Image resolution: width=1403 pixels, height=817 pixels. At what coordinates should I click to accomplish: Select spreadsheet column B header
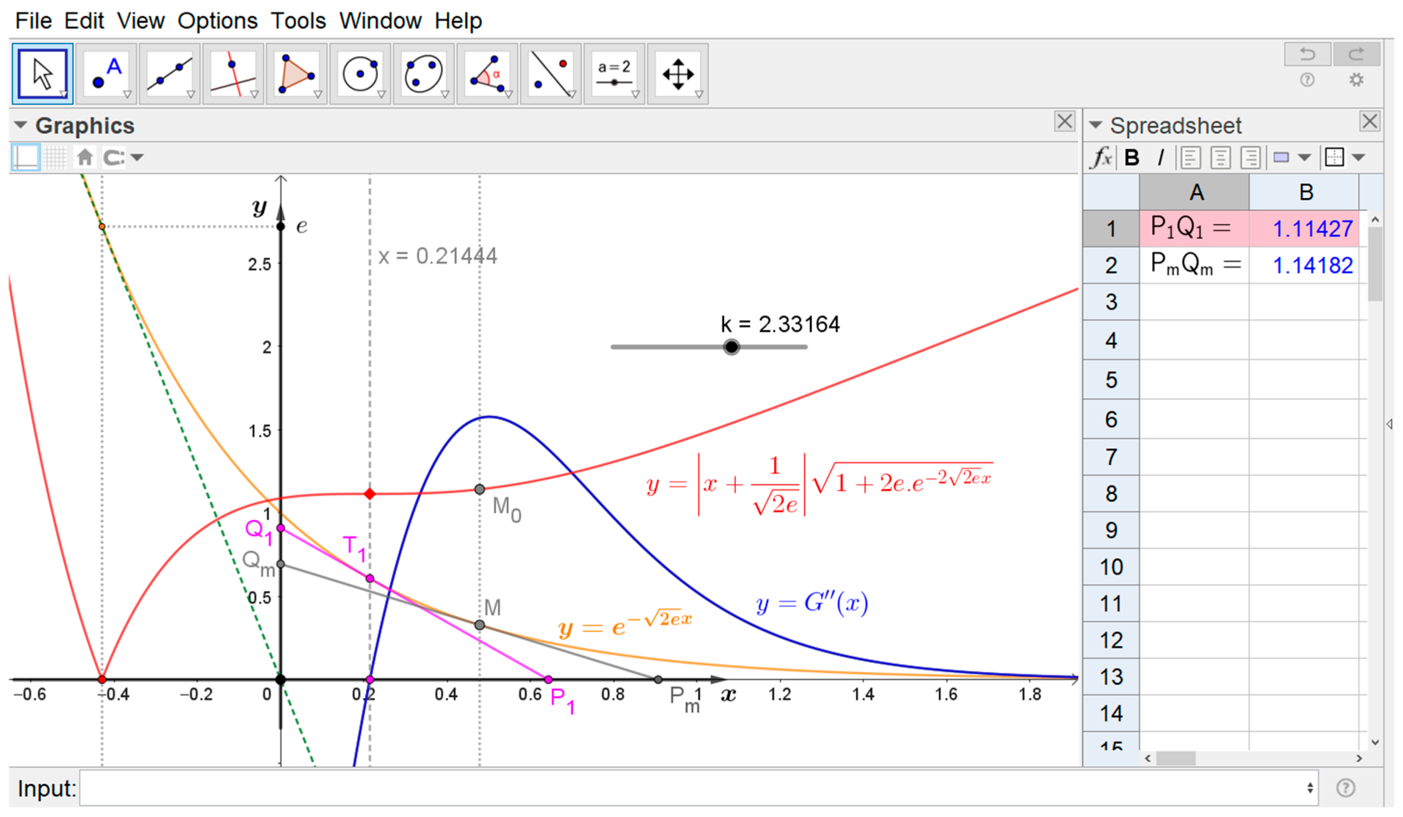[x=1304, y=192]
